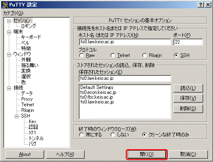Image resolution: width=214 pixels, height=162 pixels.
Task: Select トンネル under SSH
Action: coord(36,138)
